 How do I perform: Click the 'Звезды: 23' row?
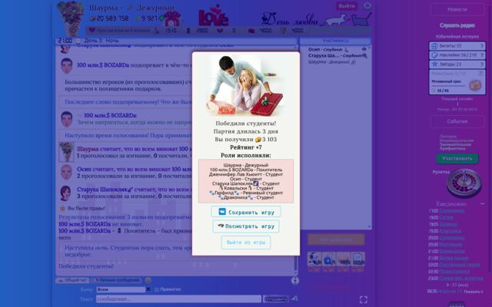[457, 64]
